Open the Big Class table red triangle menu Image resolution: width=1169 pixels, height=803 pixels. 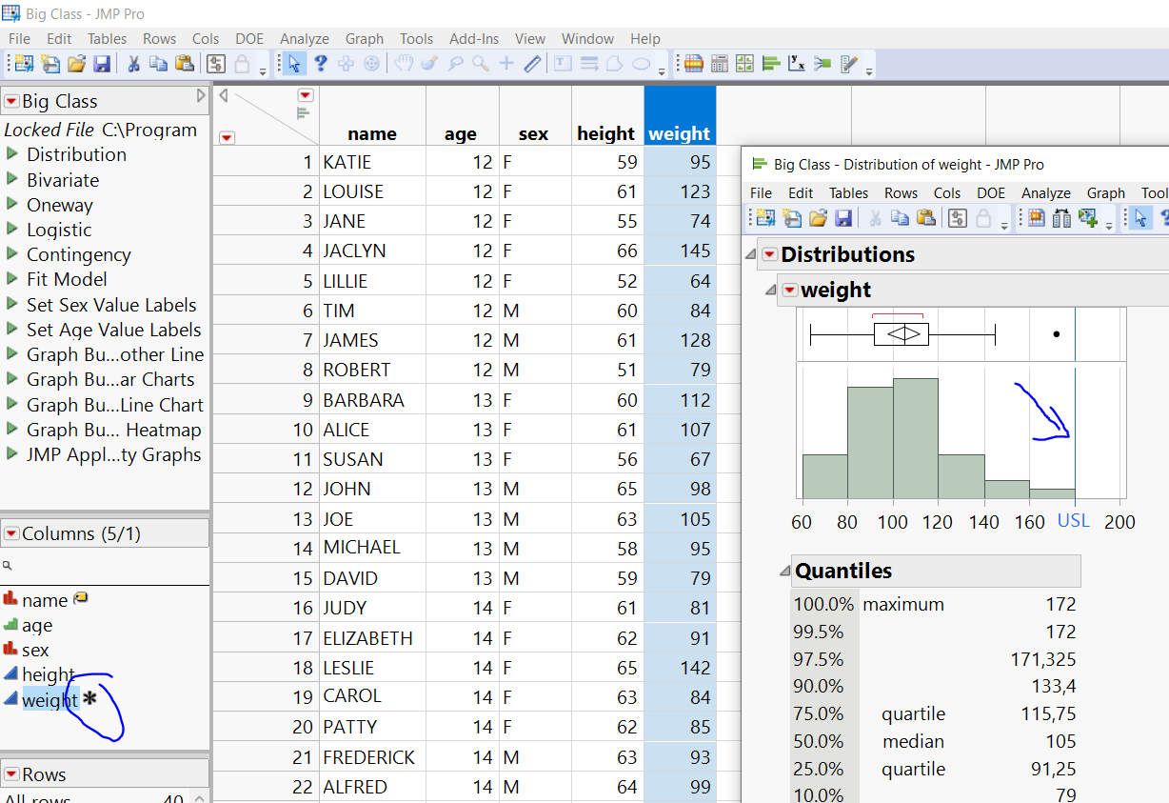[x=10, y=101]
